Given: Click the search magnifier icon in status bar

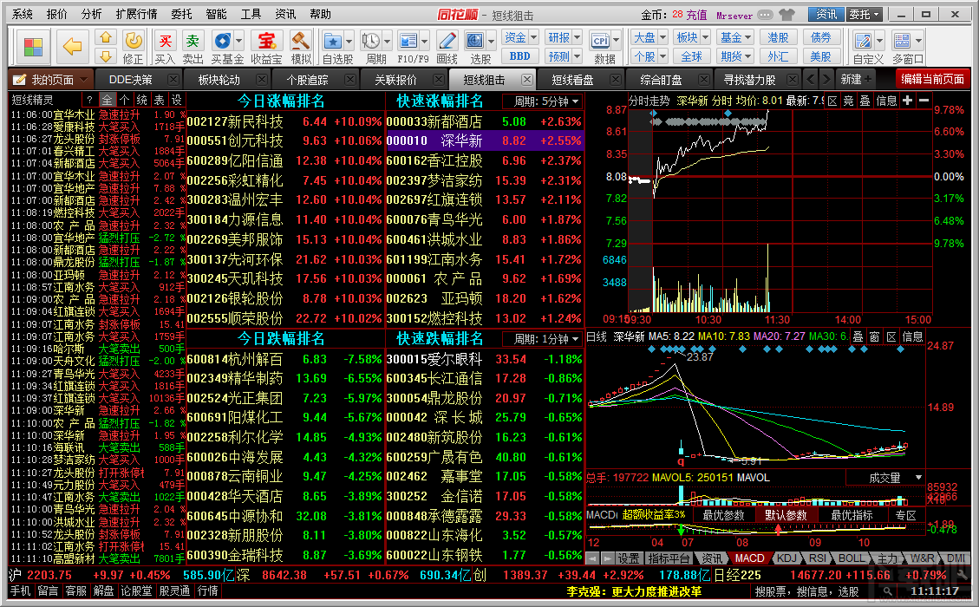Looking at the screenshot, I should [x=887, y=591].
